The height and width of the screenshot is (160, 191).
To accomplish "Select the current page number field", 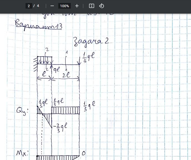I will (x=29, y=6).
